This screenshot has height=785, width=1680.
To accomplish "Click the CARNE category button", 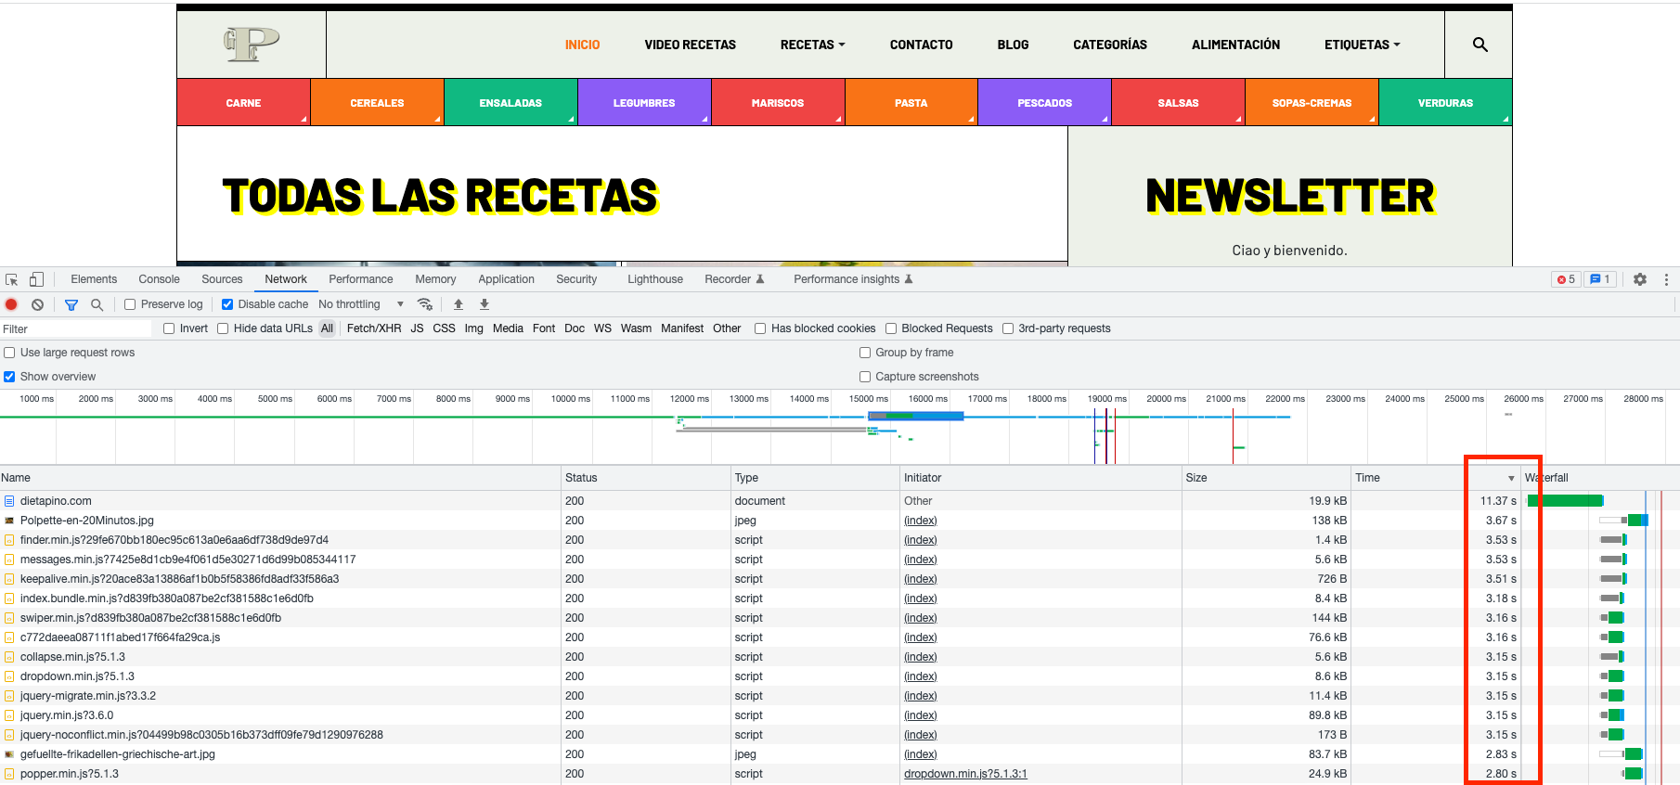I will [x=243, y=103].
